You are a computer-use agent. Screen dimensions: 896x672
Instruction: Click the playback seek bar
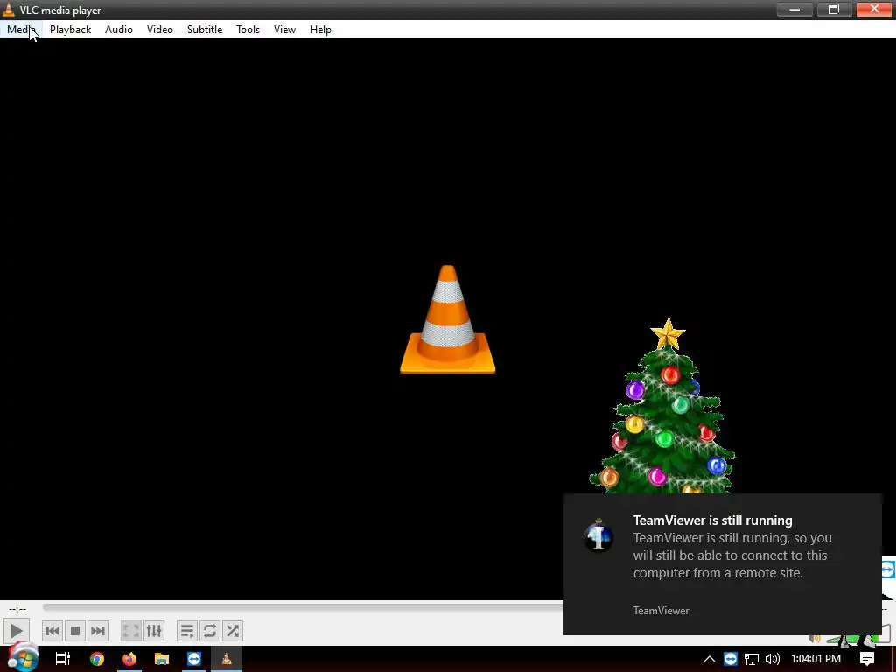pos(303,607)
